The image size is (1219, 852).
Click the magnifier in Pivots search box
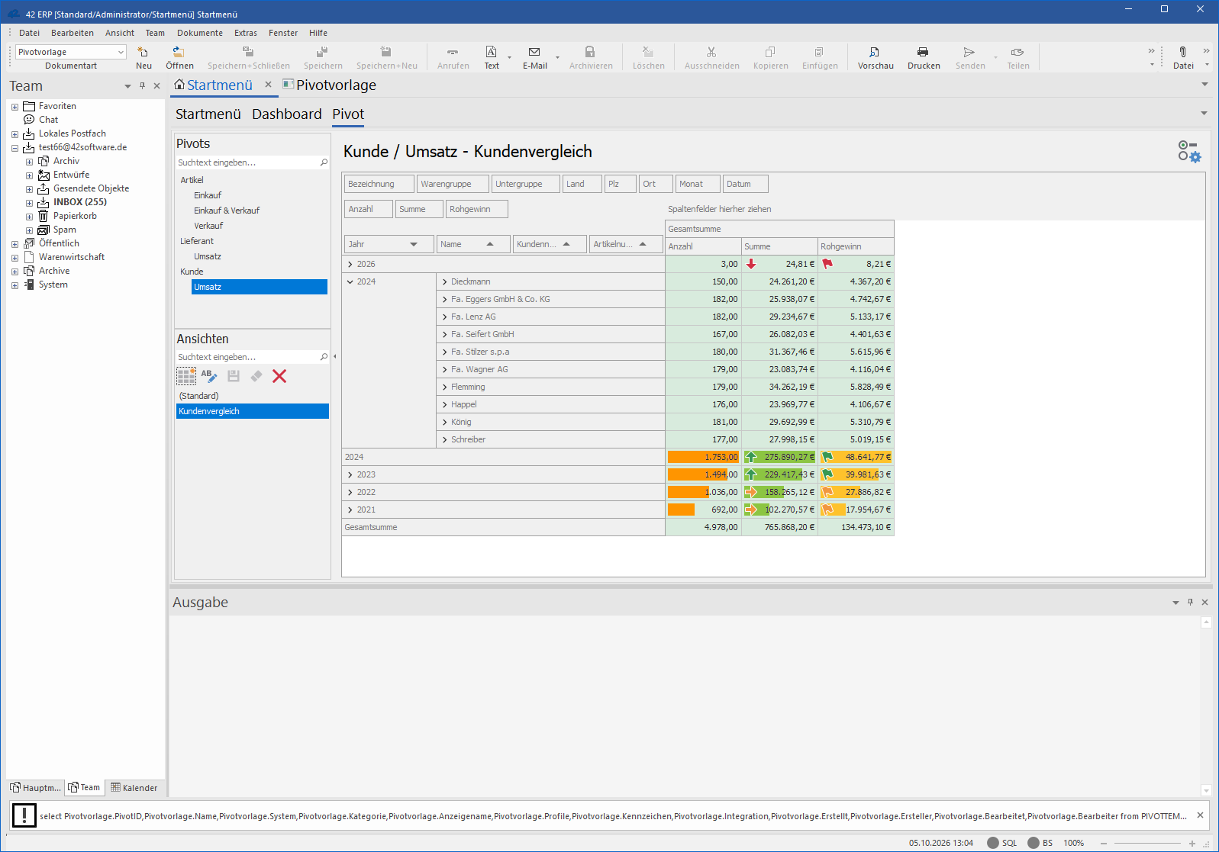pos(324,162)
